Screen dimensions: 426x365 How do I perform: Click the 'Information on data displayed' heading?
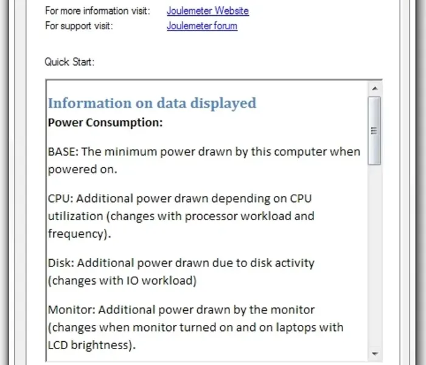click(152, 103)
